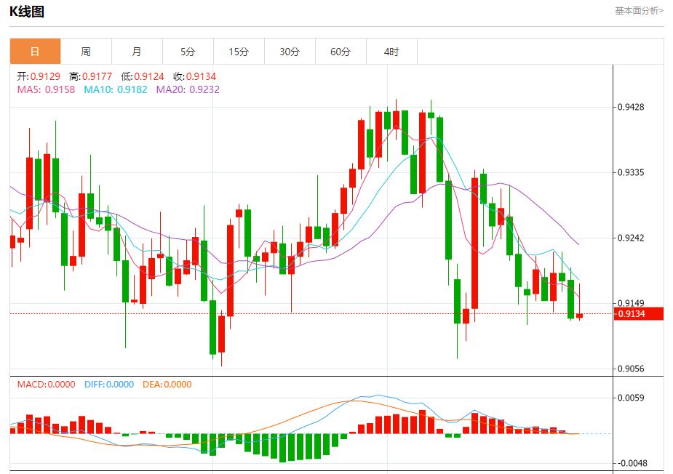The width and height of the screenshot is (673, 474).
Task: Click the 低:0.9124 low value
Action: [143, 76]
